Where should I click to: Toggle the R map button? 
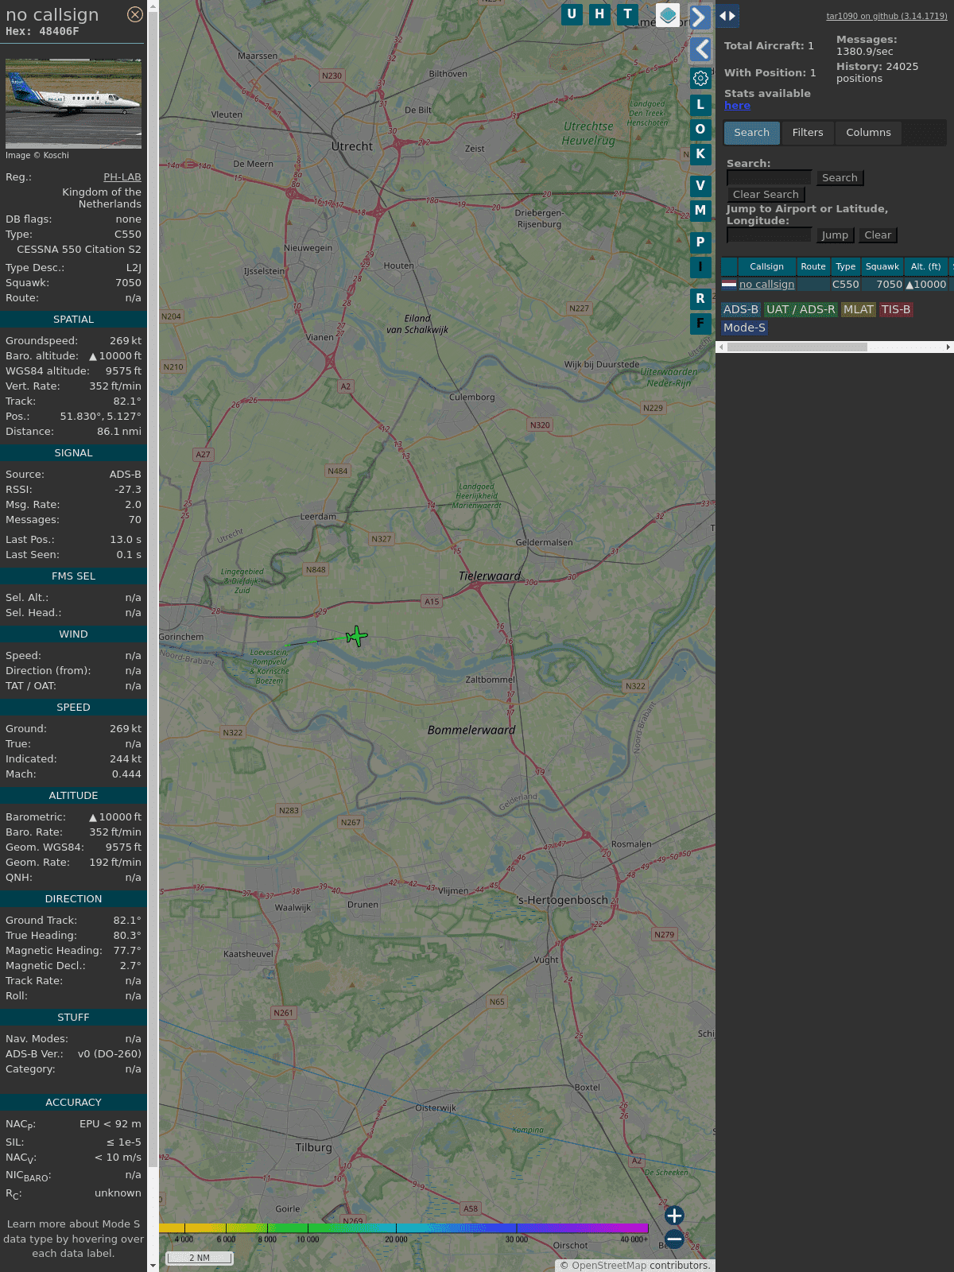[x=700, y=299]
